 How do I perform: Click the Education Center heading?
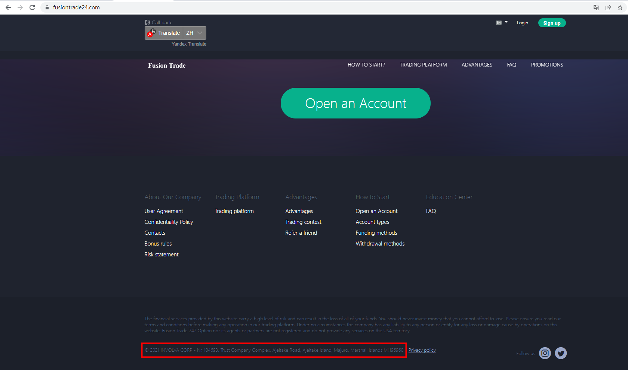tap(449, 197)
